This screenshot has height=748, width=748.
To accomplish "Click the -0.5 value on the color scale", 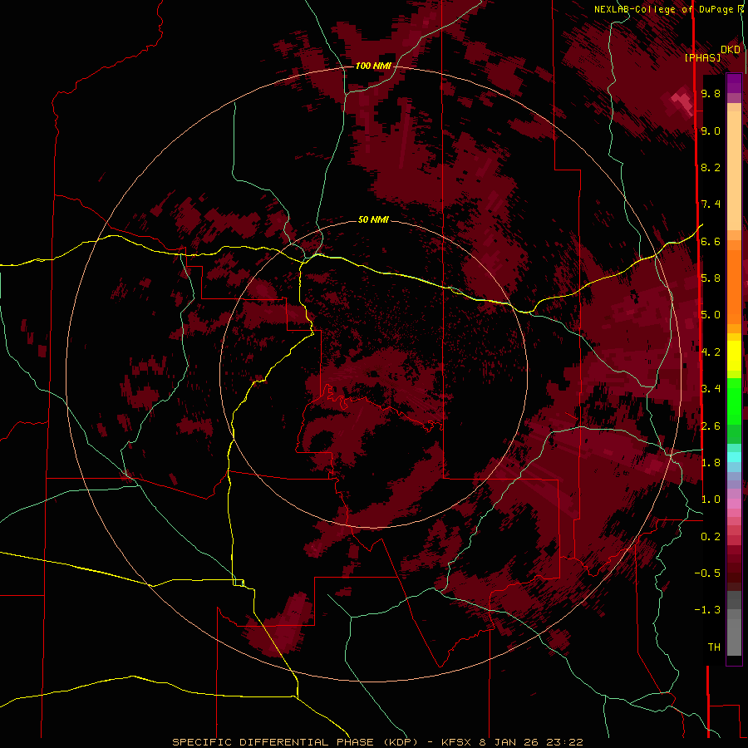I will pos(707,573).
